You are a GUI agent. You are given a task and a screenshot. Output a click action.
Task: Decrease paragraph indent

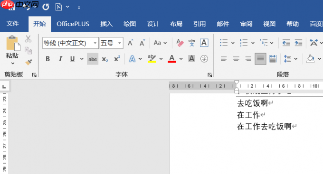pyautogui.click(x=286, y=43)
